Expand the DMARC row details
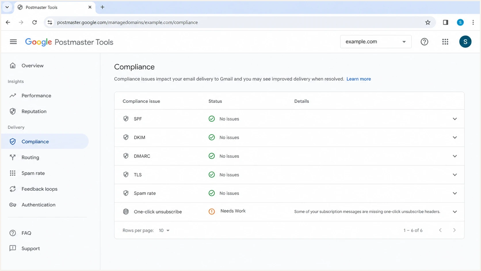The image size is (481, 271). point(455,156)
